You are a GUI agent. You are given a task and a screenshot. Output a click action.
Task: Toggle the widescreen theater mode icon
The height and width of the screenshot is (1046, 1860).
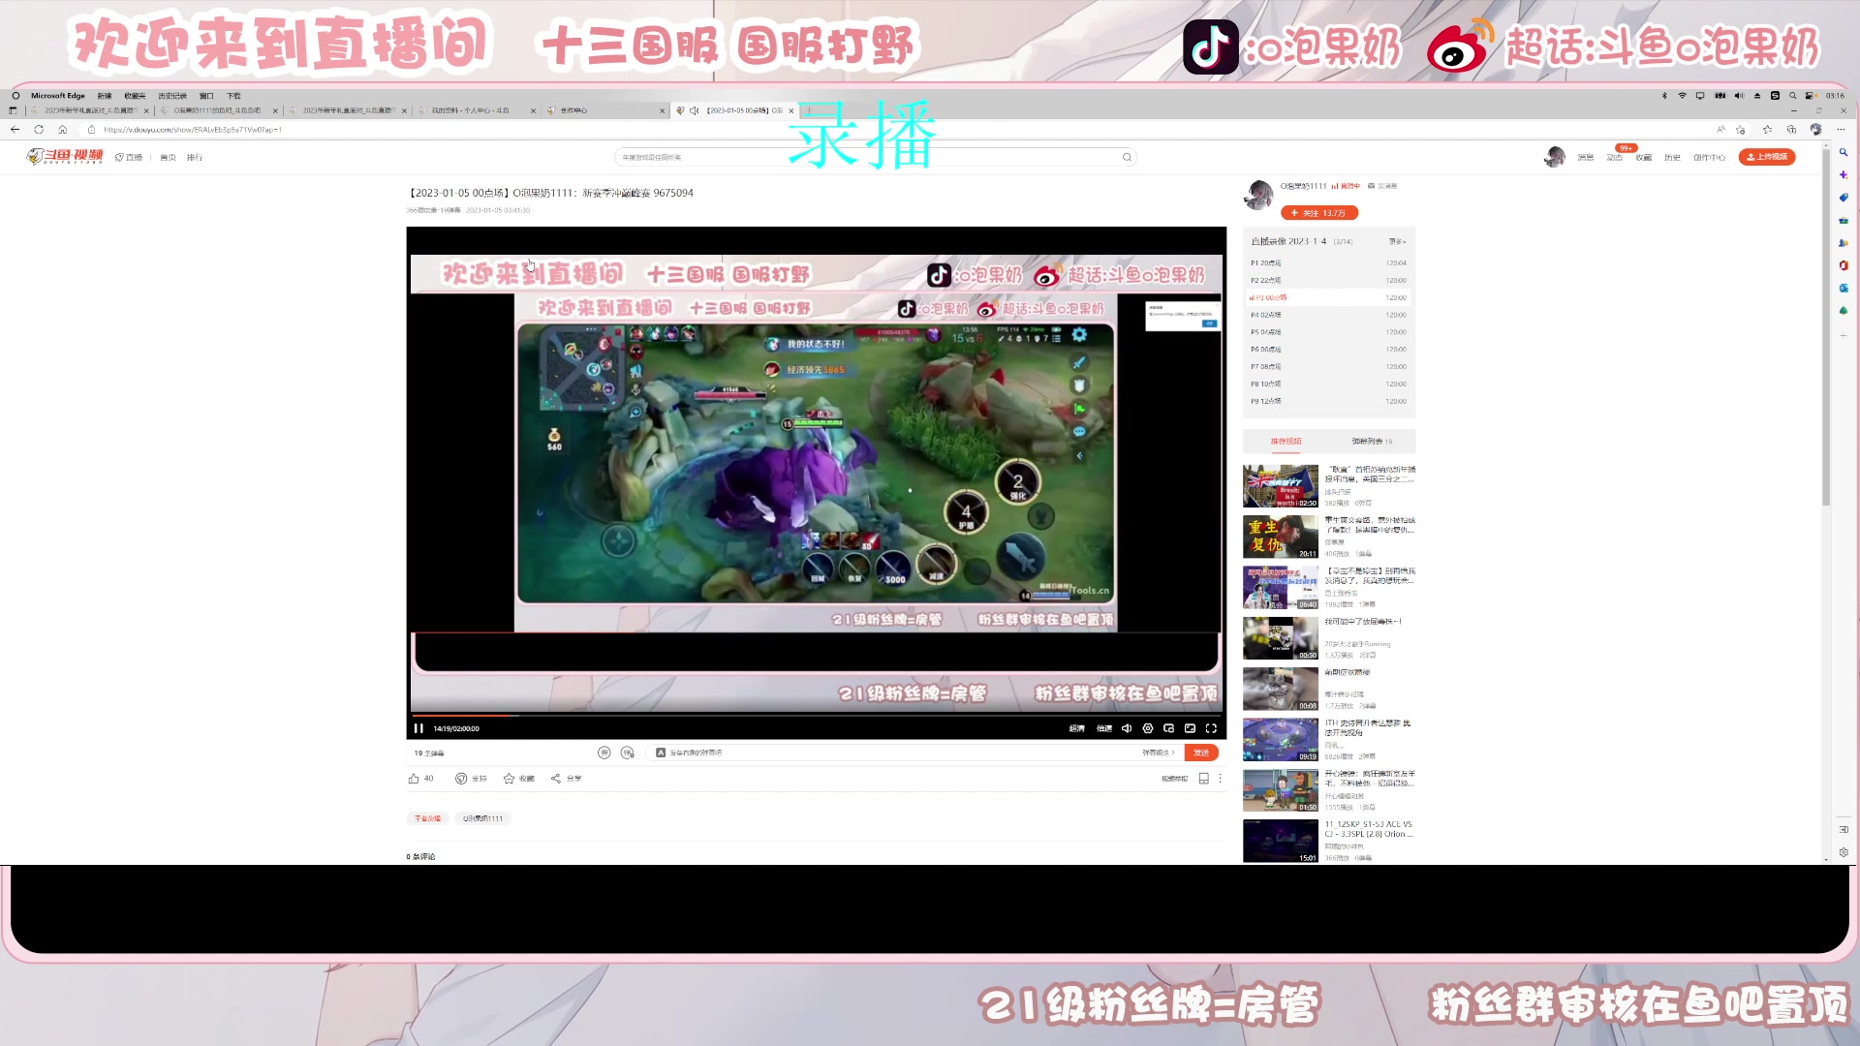tap(1190, 728)
